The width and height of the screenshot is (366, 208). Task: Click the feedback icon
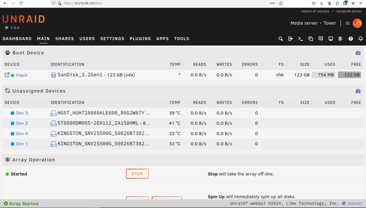coord(321,39)
